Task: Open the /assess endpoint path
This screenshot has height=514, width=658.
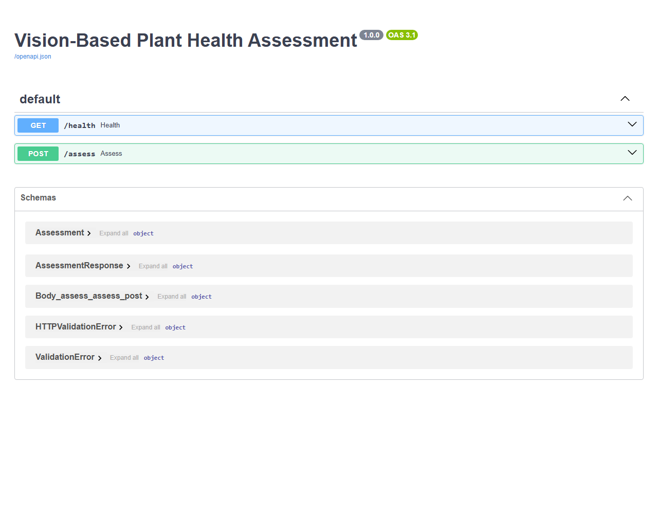Action: pos(80,154)
